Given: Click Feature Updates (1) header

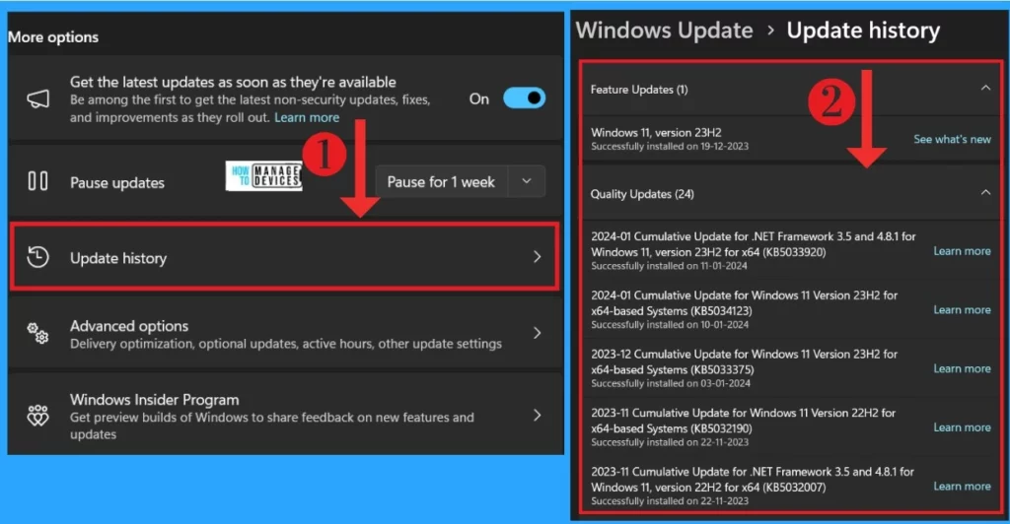Looking at the screenshot, I should tap(639, 90).
